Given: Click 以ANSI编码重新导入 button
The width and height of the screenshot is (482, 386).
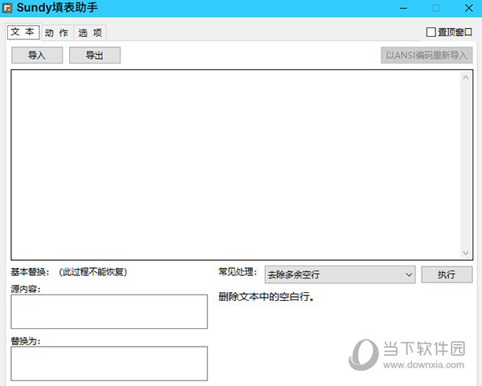Looking at the screenshot, I should (427, 55).
